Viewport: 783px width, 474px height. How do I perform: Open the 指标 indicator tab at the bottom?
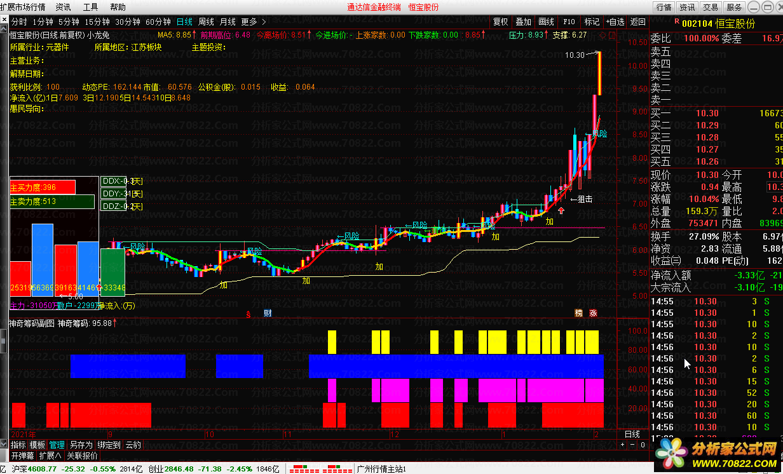click(x=18, y=445)
